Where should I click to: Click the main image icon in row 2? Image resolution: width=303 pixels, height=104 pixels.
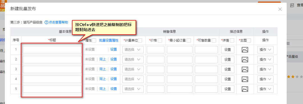(x=245, y=60)
